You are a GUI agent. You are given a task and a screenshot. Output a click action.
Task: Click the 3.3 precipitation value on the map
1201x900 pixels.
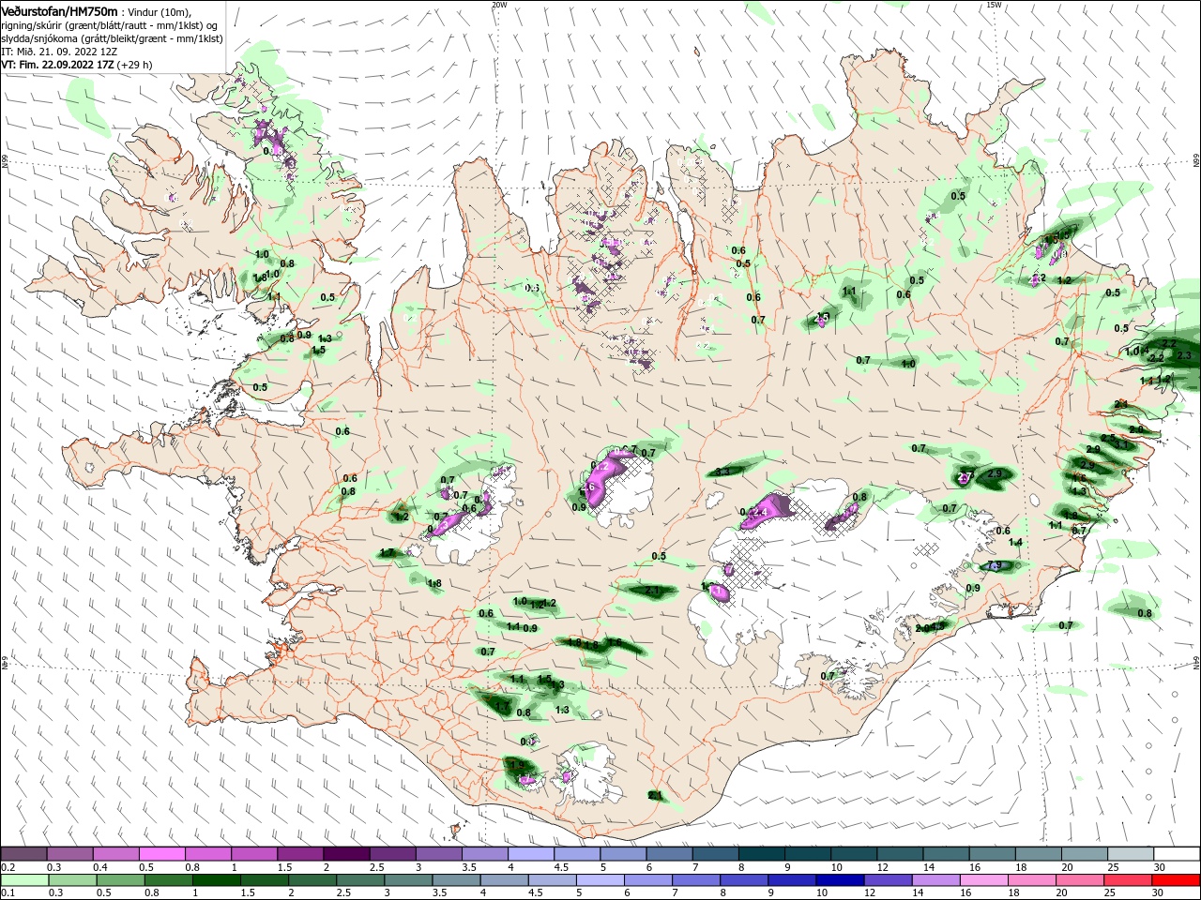click(723, 472)
